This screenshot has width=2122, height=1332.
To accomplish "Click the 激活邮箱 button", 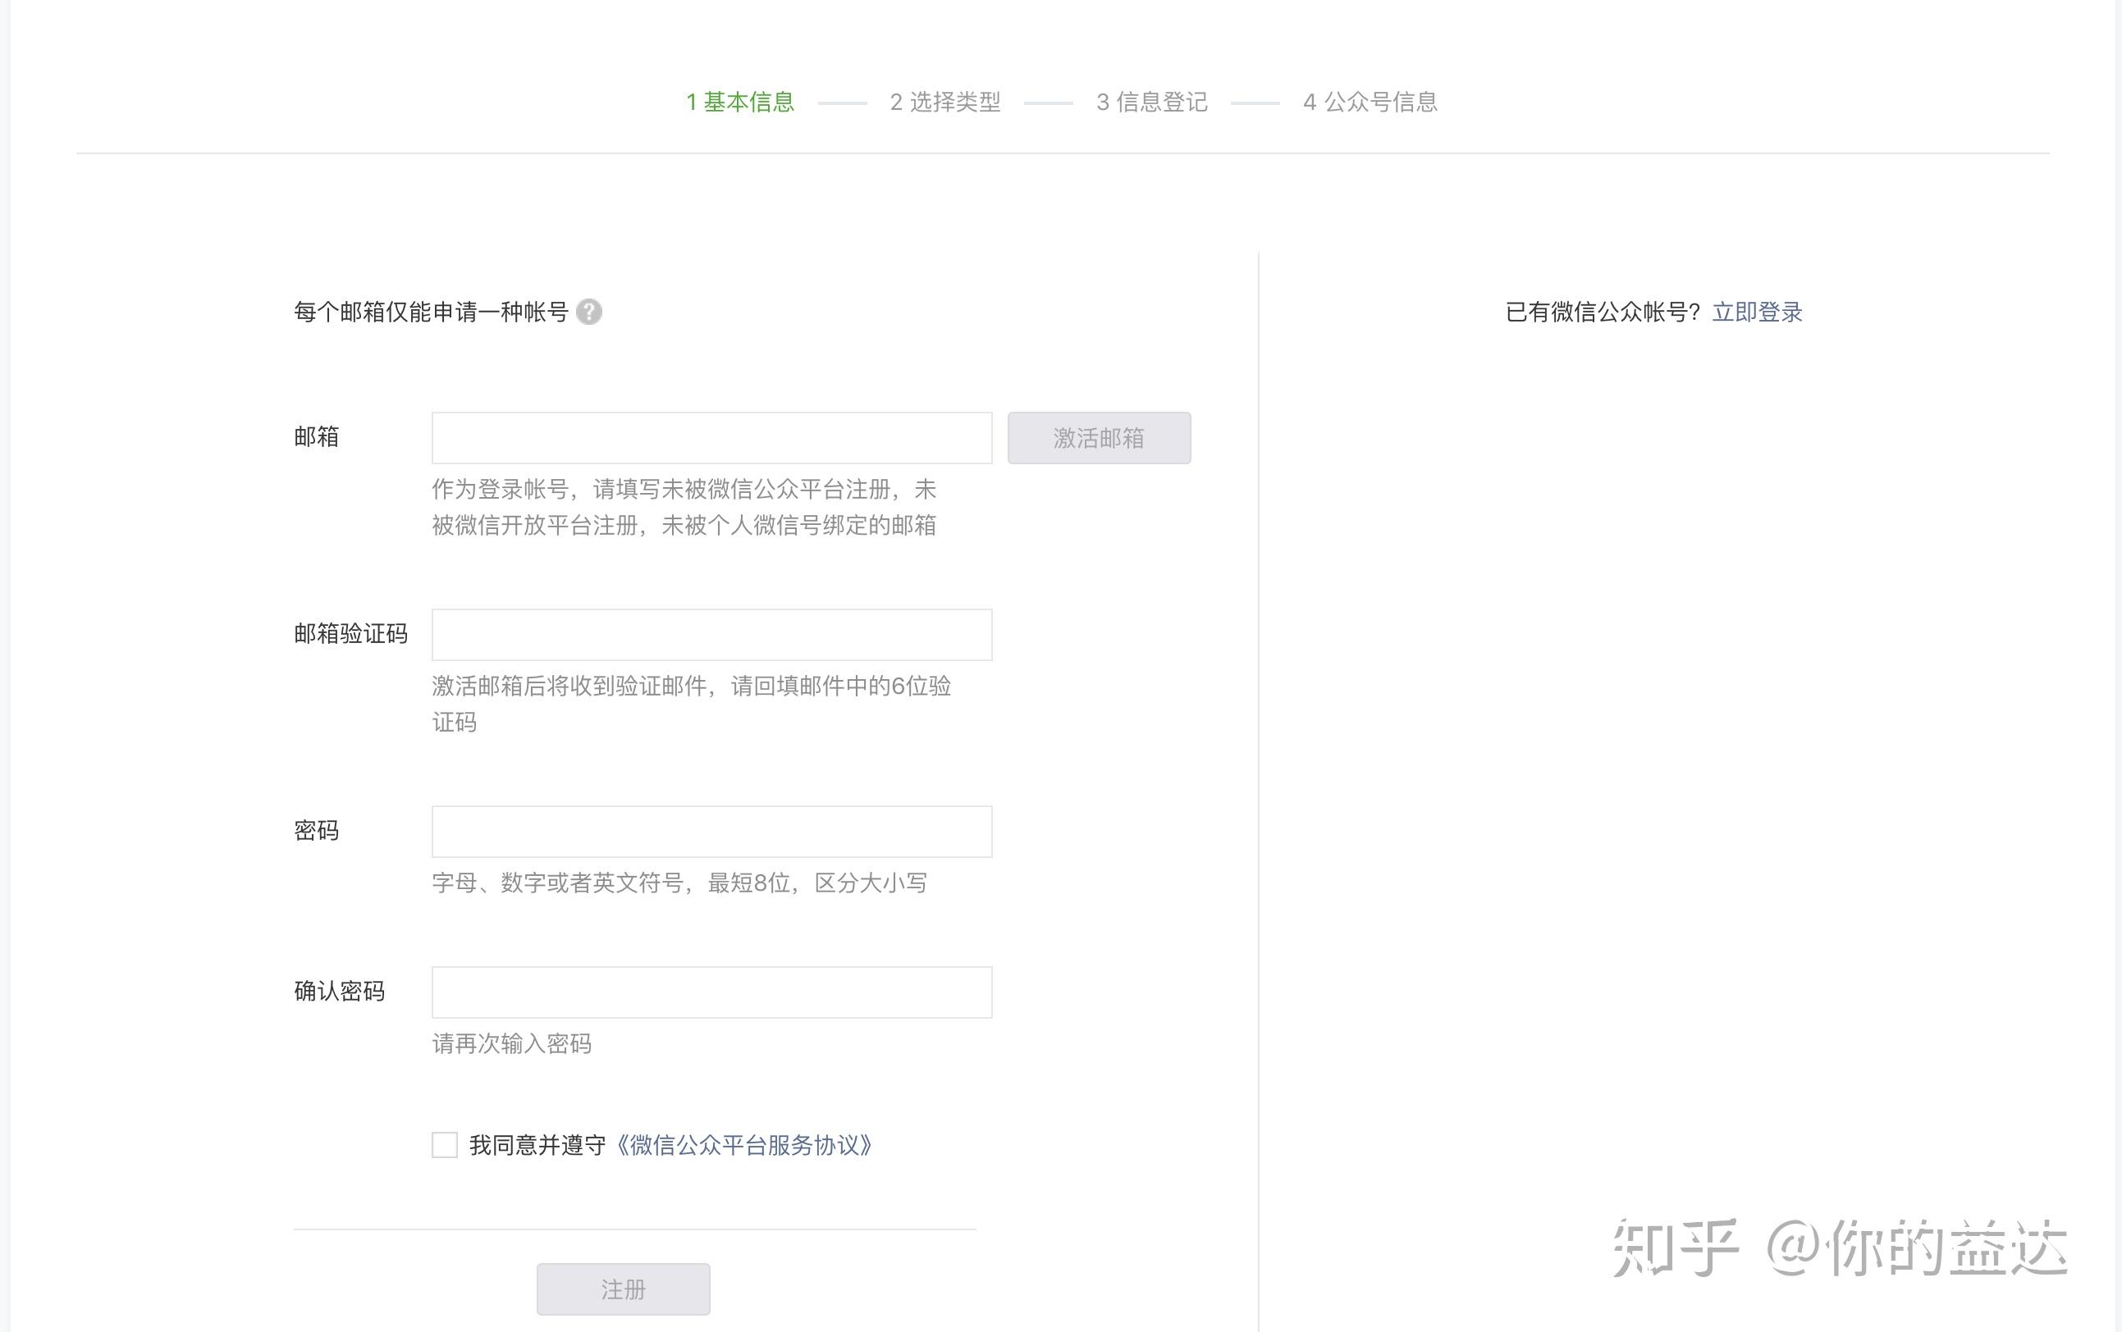I will [1099, 438].
